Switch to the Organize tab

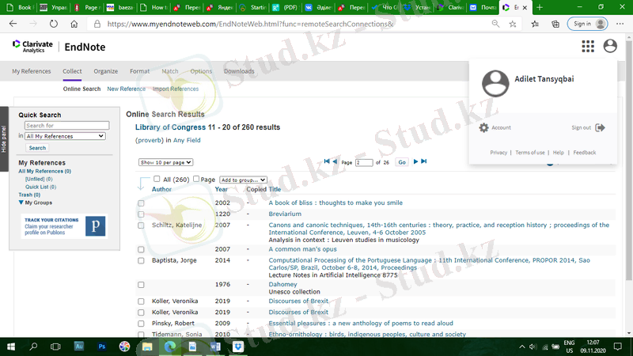pyautogui.click(x=105, y=71)
